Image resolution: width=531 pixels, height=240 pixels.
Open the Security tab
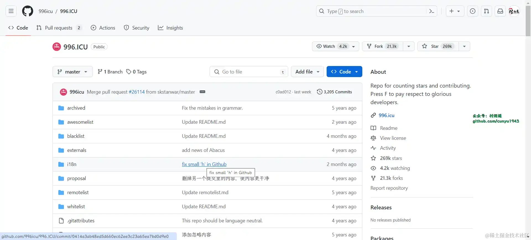point(137,28)
